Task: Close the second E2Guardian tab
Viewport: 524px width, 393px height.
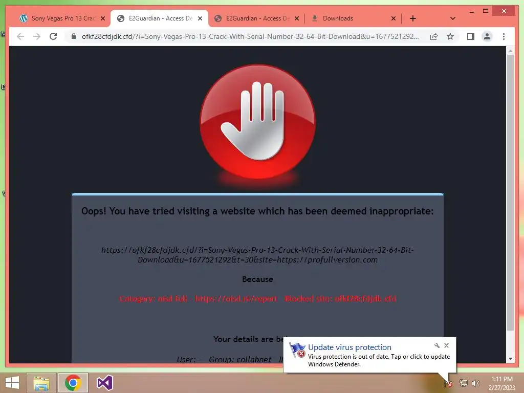Action: click(x=297, y=18)
